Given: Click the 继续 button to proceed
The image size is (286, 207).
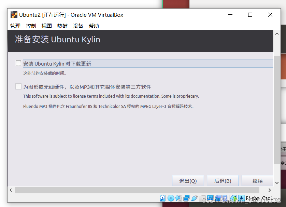Looking at the screenshot, I should point(258,180).
